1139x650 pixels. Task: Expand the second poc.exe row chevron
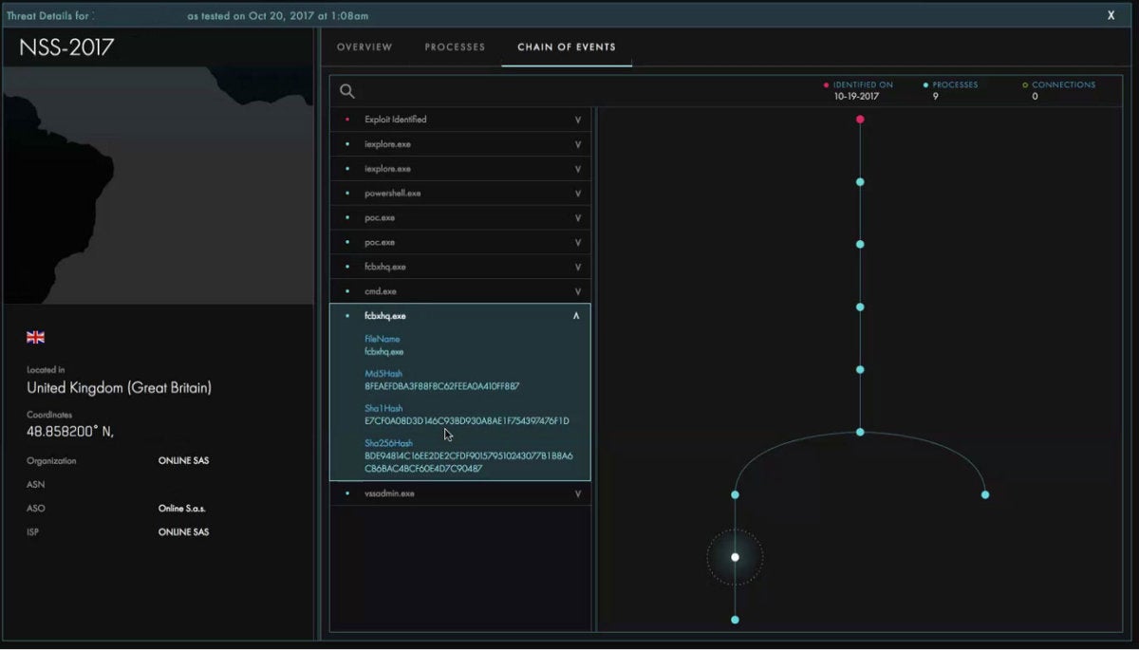click(x=577, y=242)
